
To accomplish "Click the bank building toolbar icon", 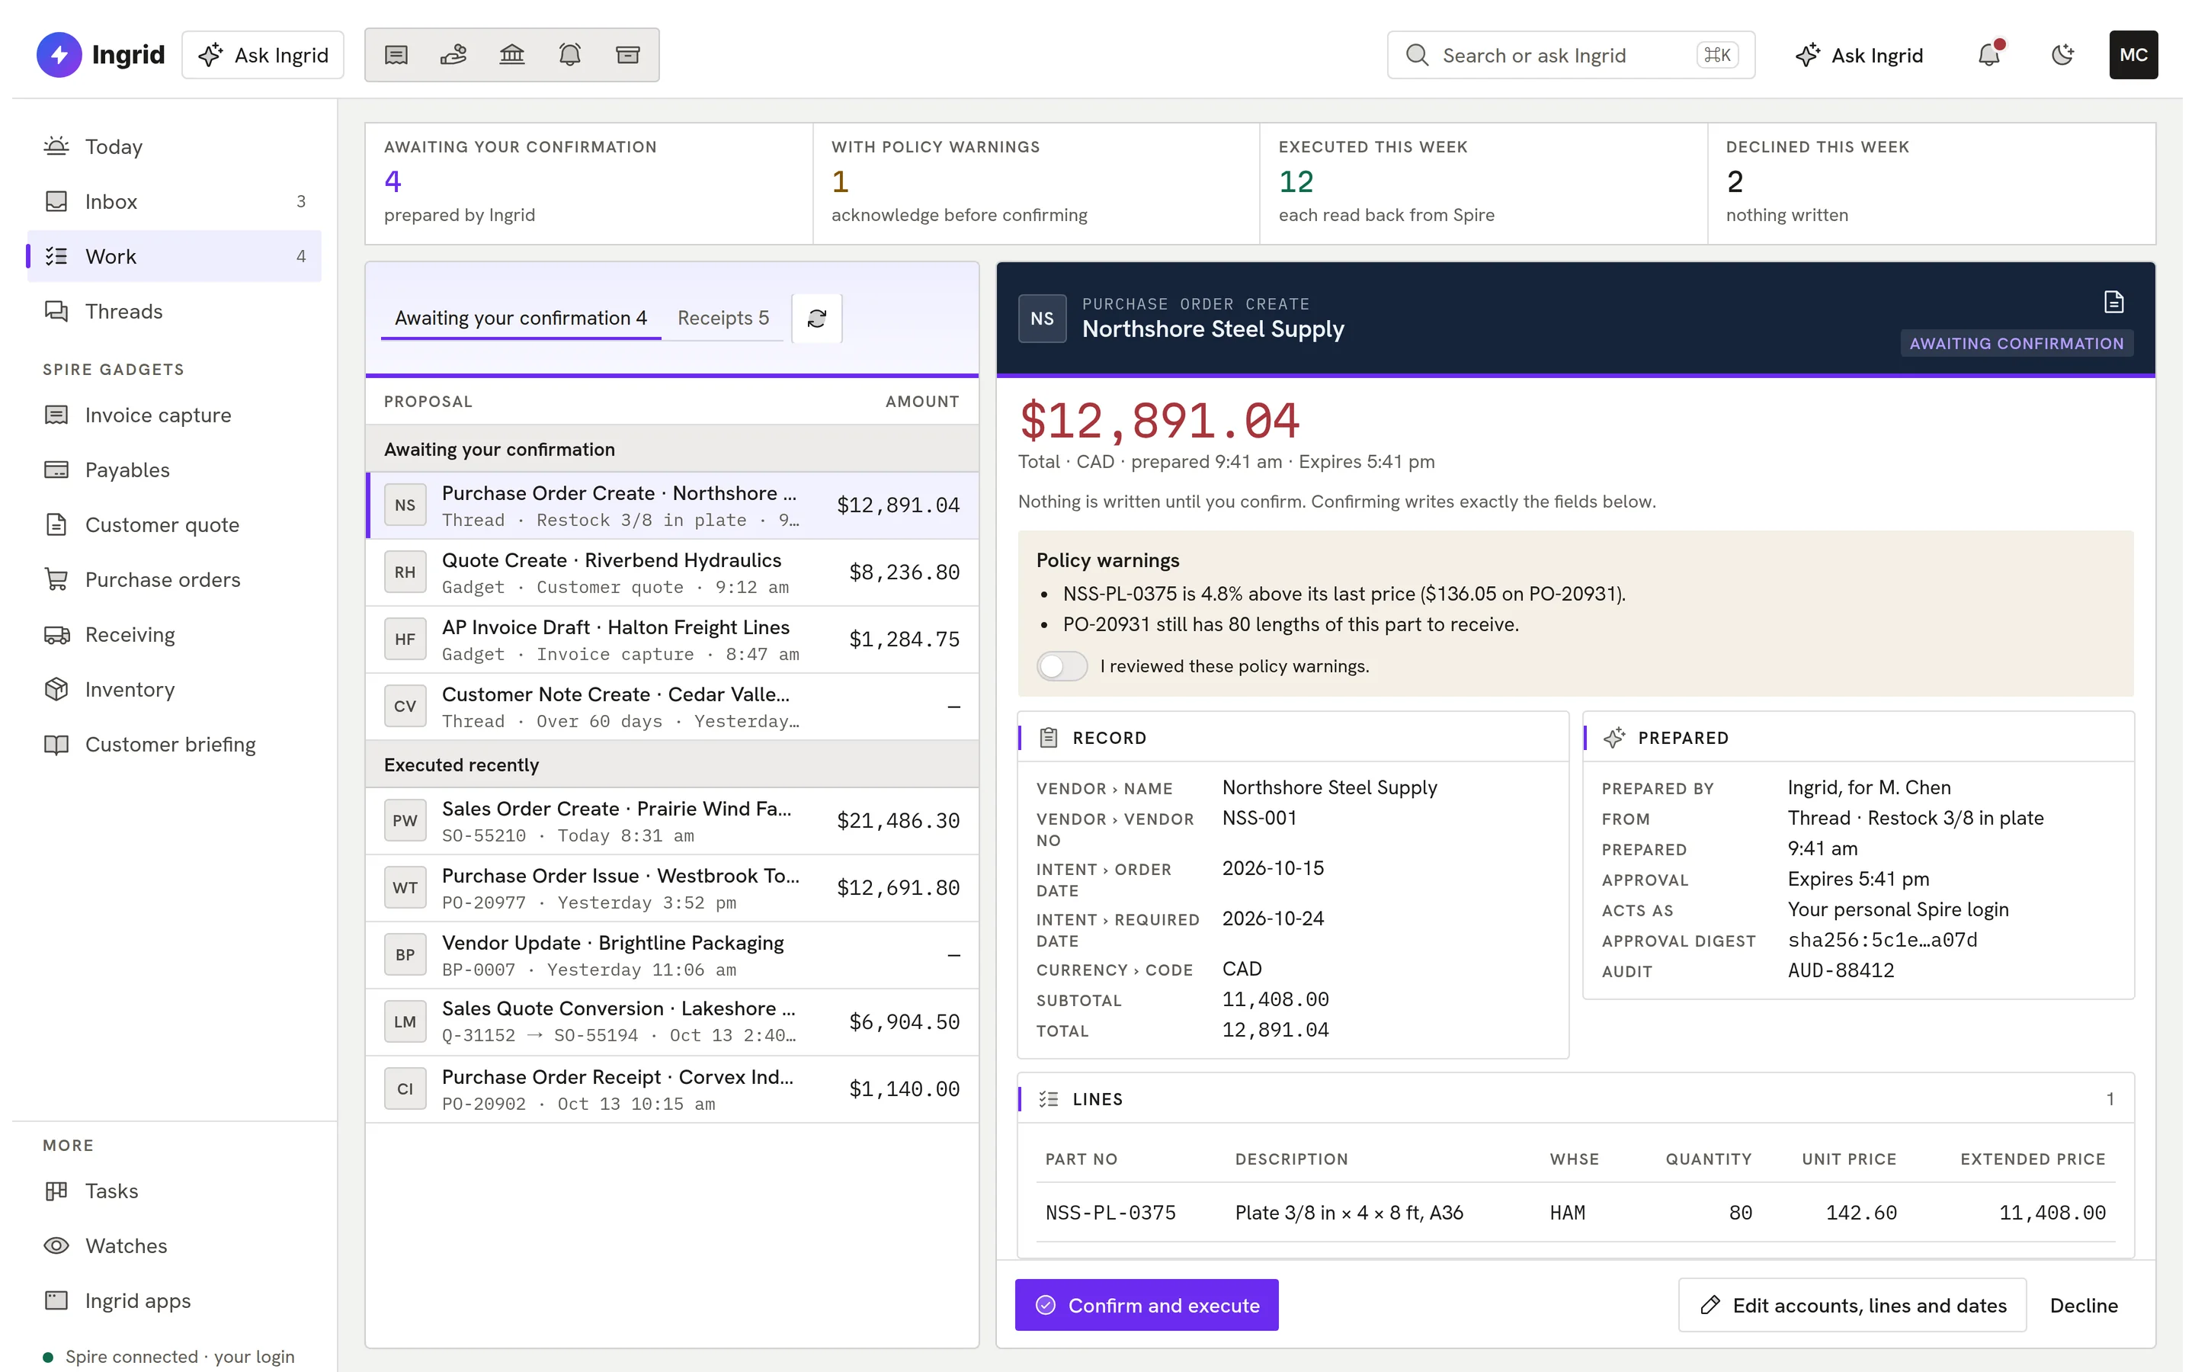I will (512, 56).
